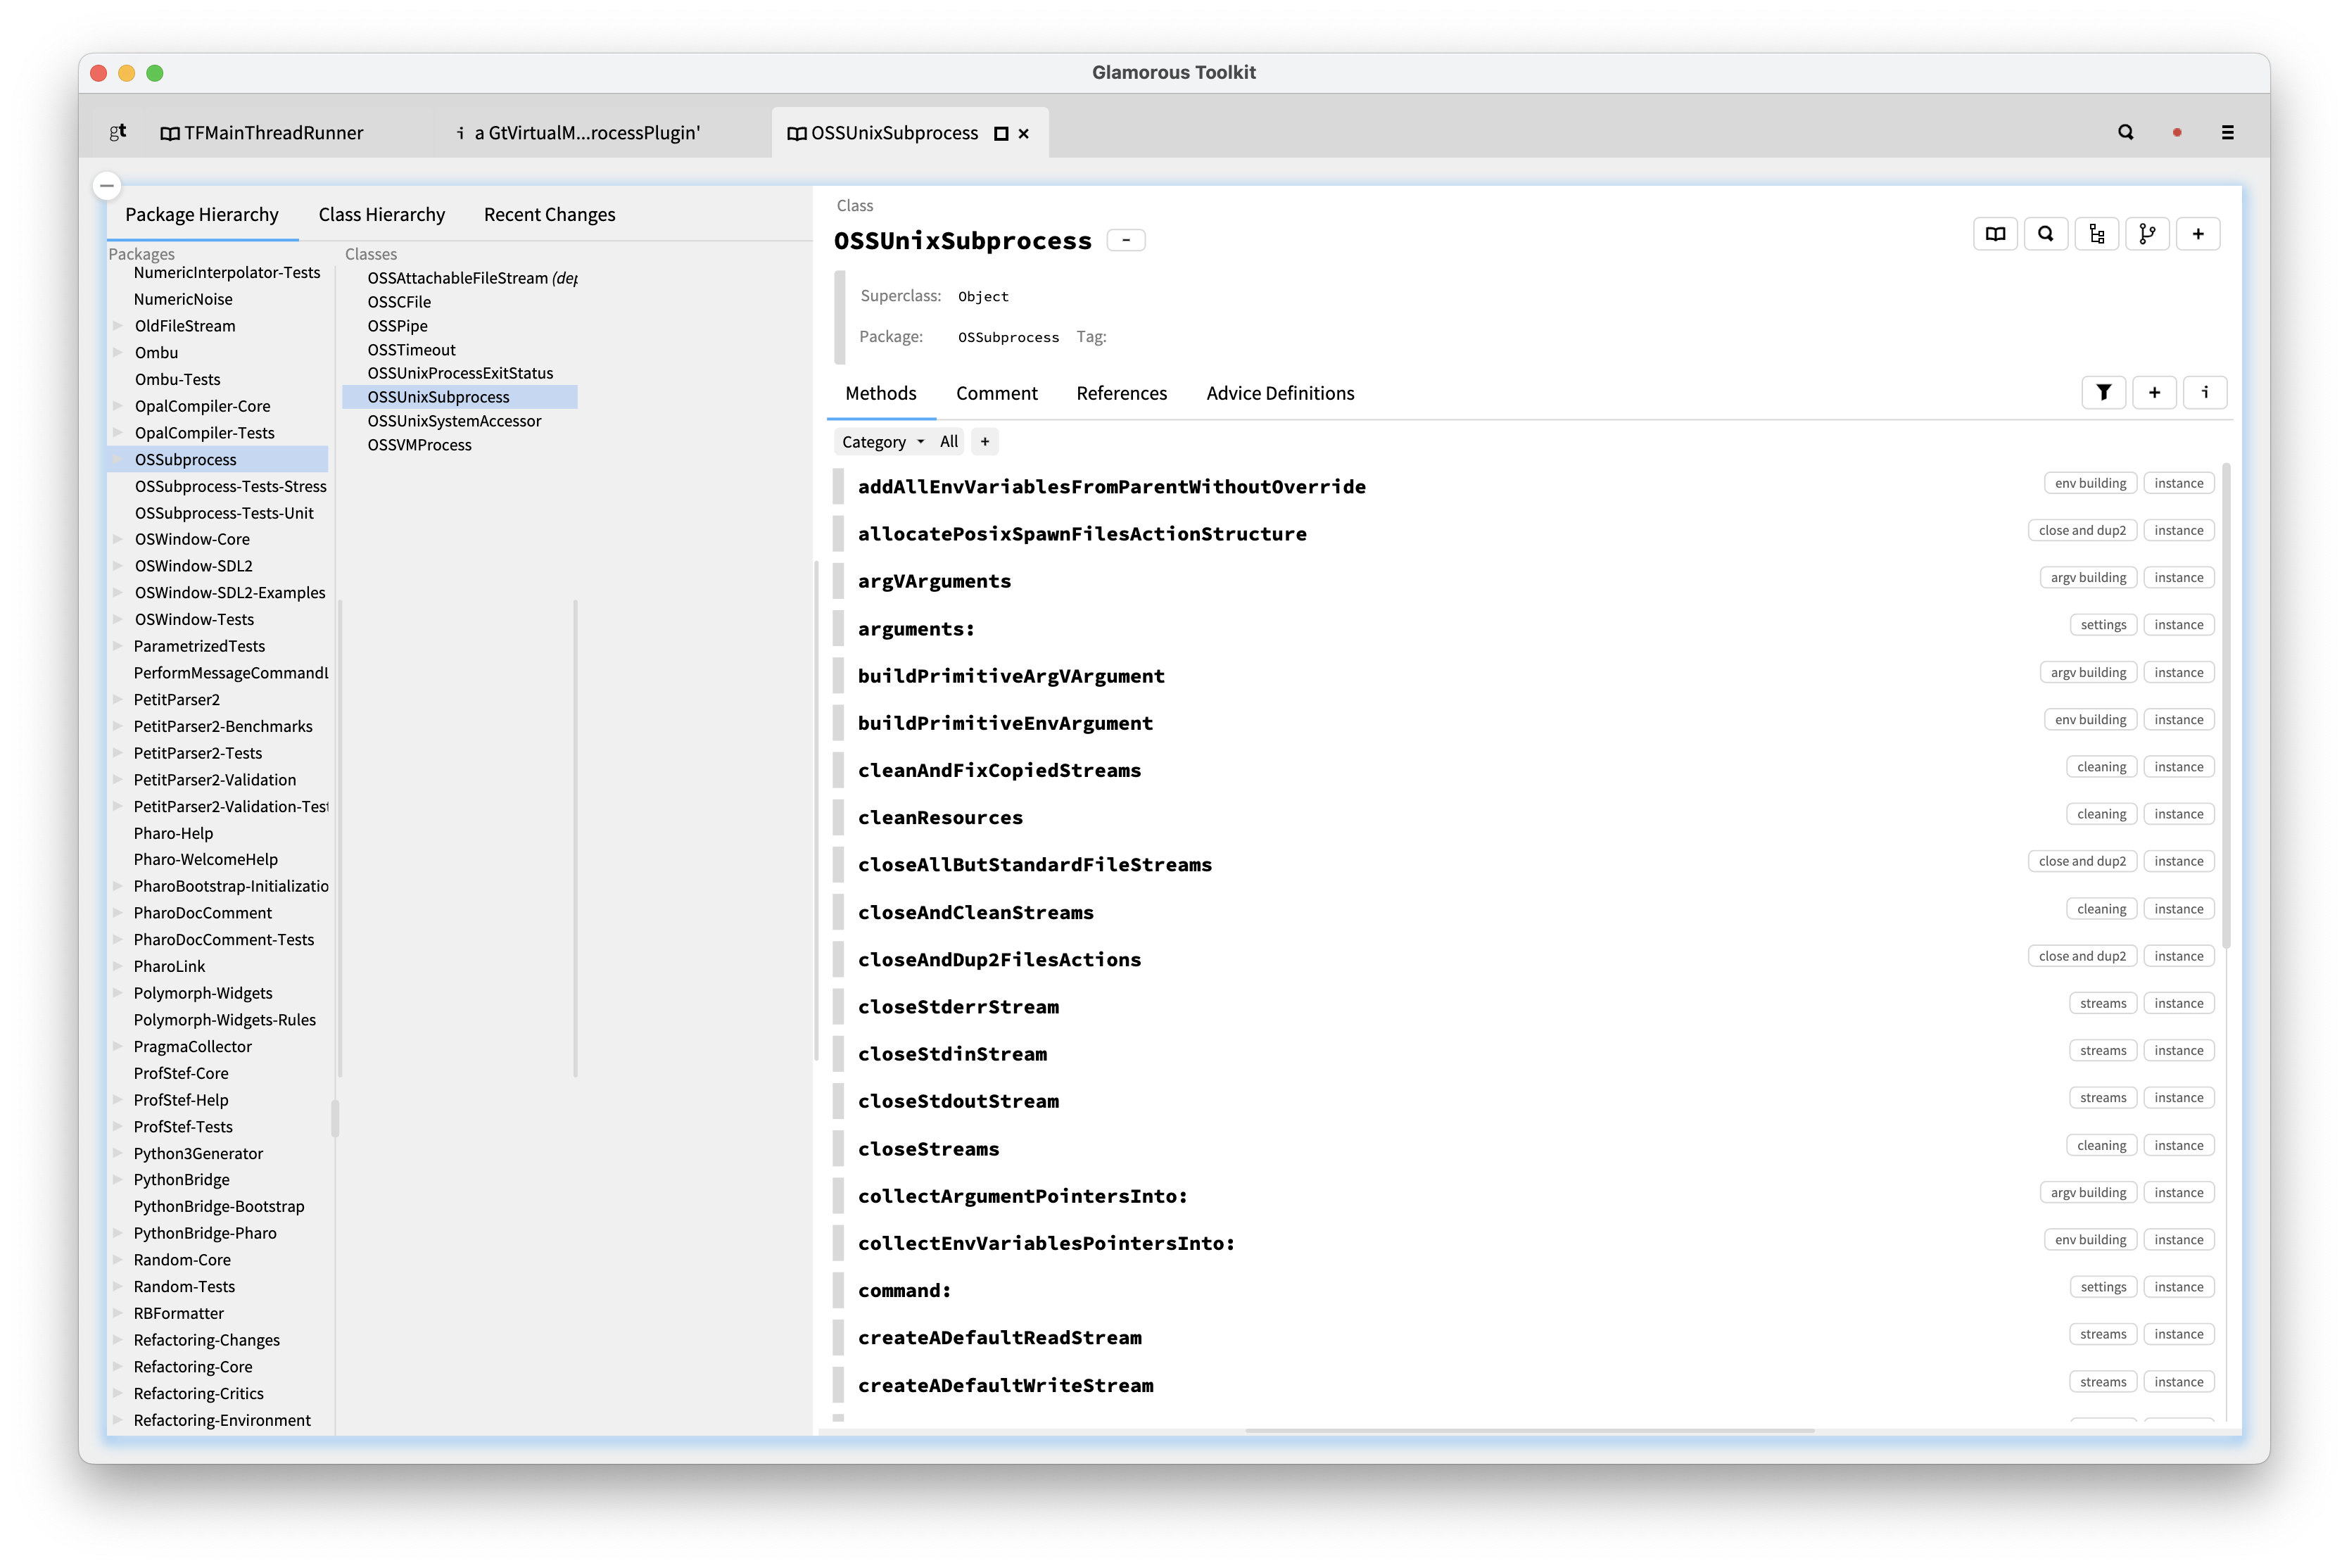
Task: Switch to the Class Hierarchy tab
Action: (381, 215)
